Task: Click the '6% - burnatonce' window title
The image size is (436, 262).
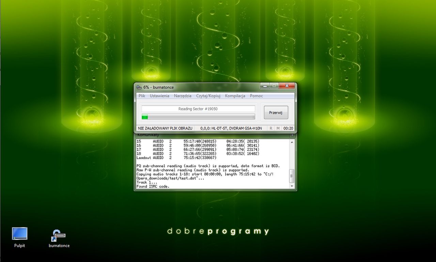Action: point(158,87)
